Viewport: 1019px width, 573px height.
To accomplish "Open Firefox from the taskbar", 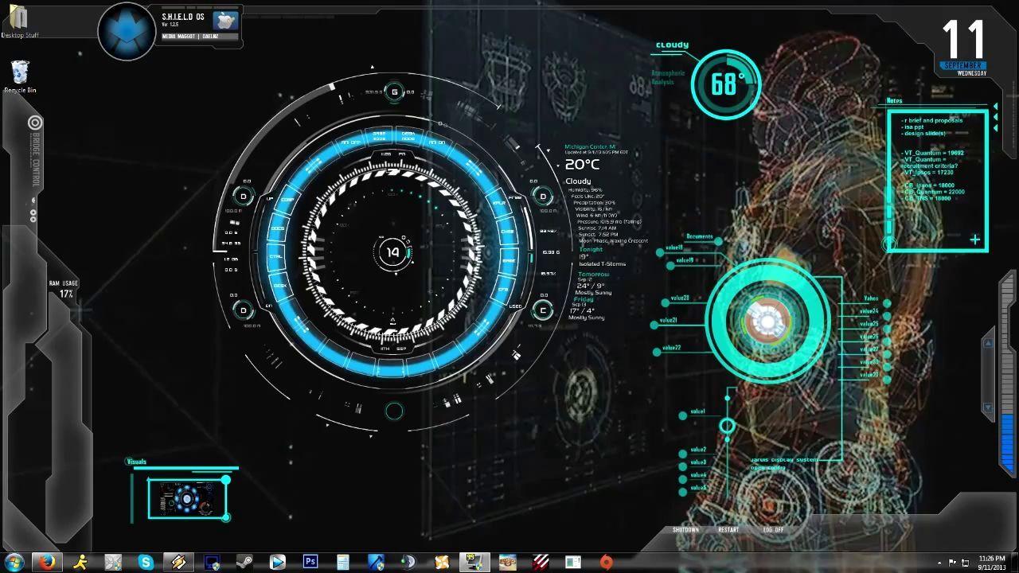I will (46, 561).
